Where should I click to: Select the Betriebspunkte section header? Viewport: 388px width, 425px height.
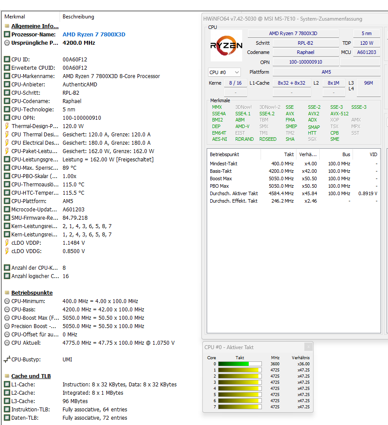[32, 293]
